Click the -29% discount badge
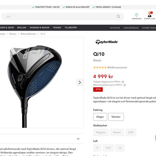Image resolution: width=156 pixels, height=156 pixels. (x=98, y=89)
